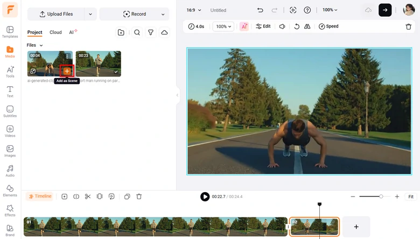Undo the last action
This screenshot has width=420, height=239.
click(260, 10)
